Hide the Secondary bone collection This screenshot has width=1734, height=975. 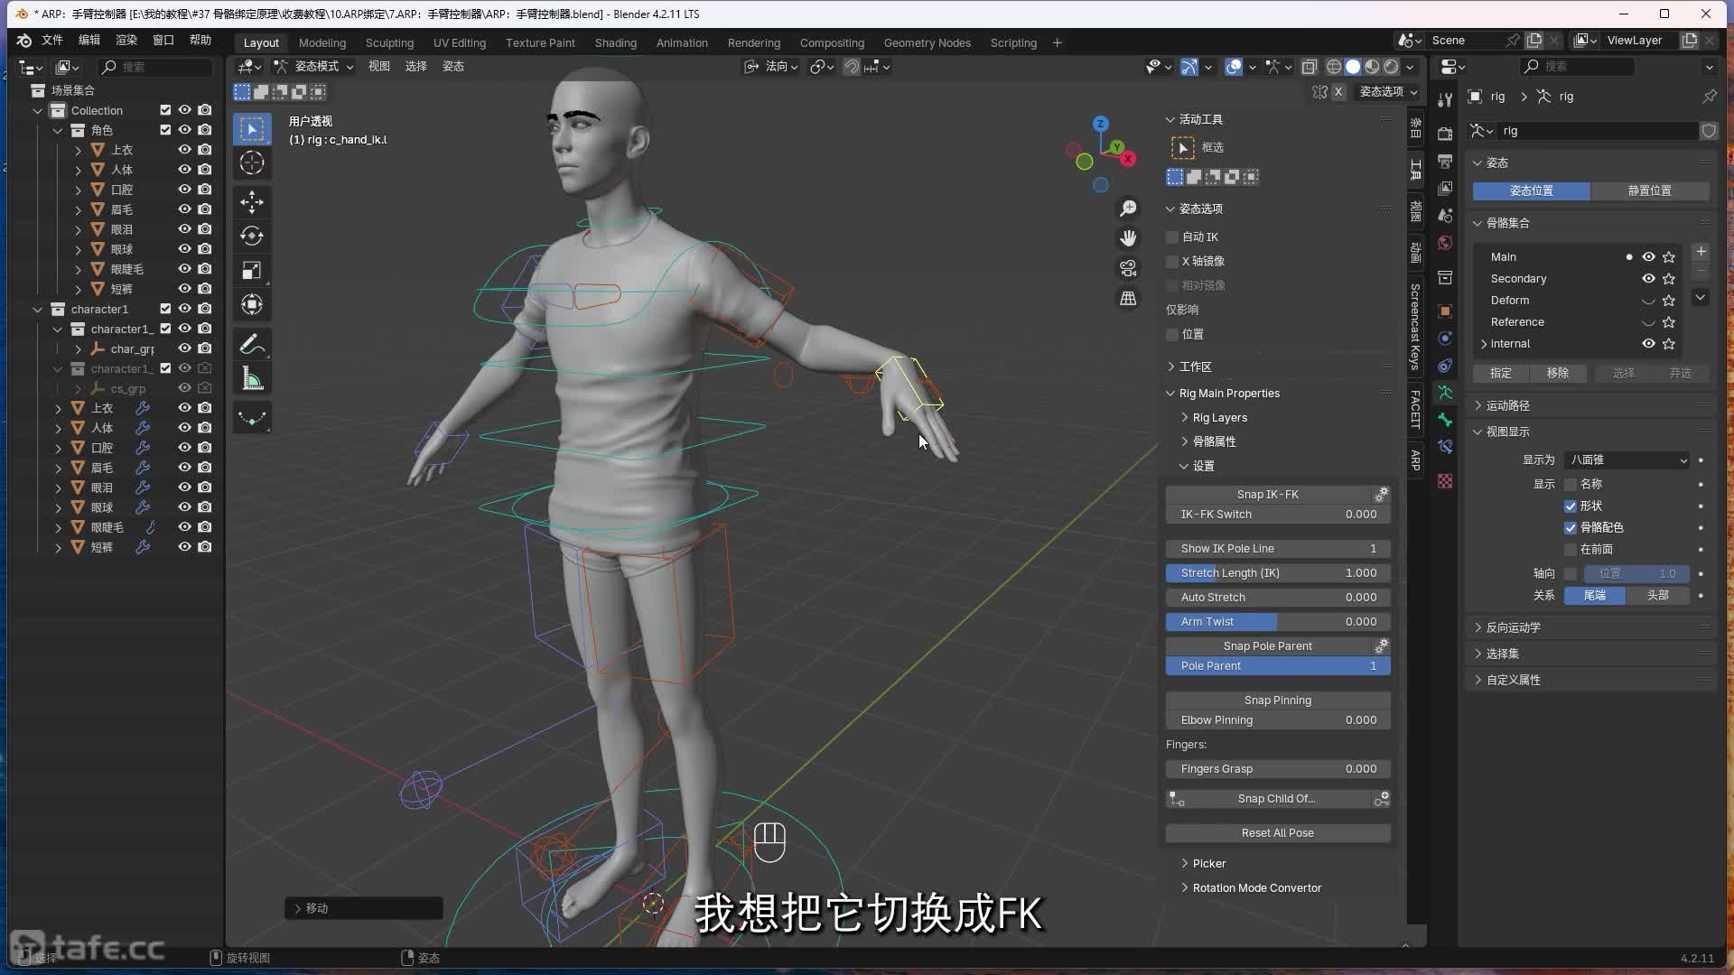1648,279
